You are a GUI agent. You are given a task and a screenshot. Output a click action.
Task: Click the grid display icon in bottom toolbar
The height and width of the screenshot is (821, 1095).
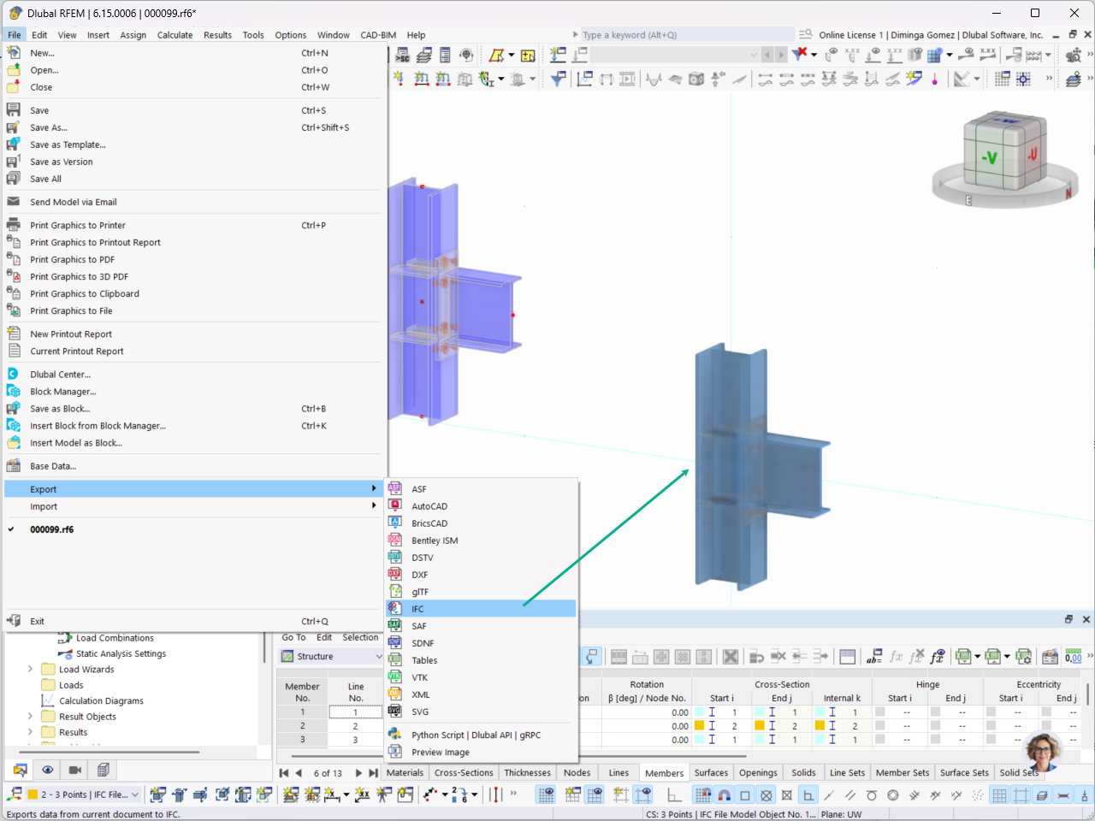pyautogui.click(x=999, y=794)
